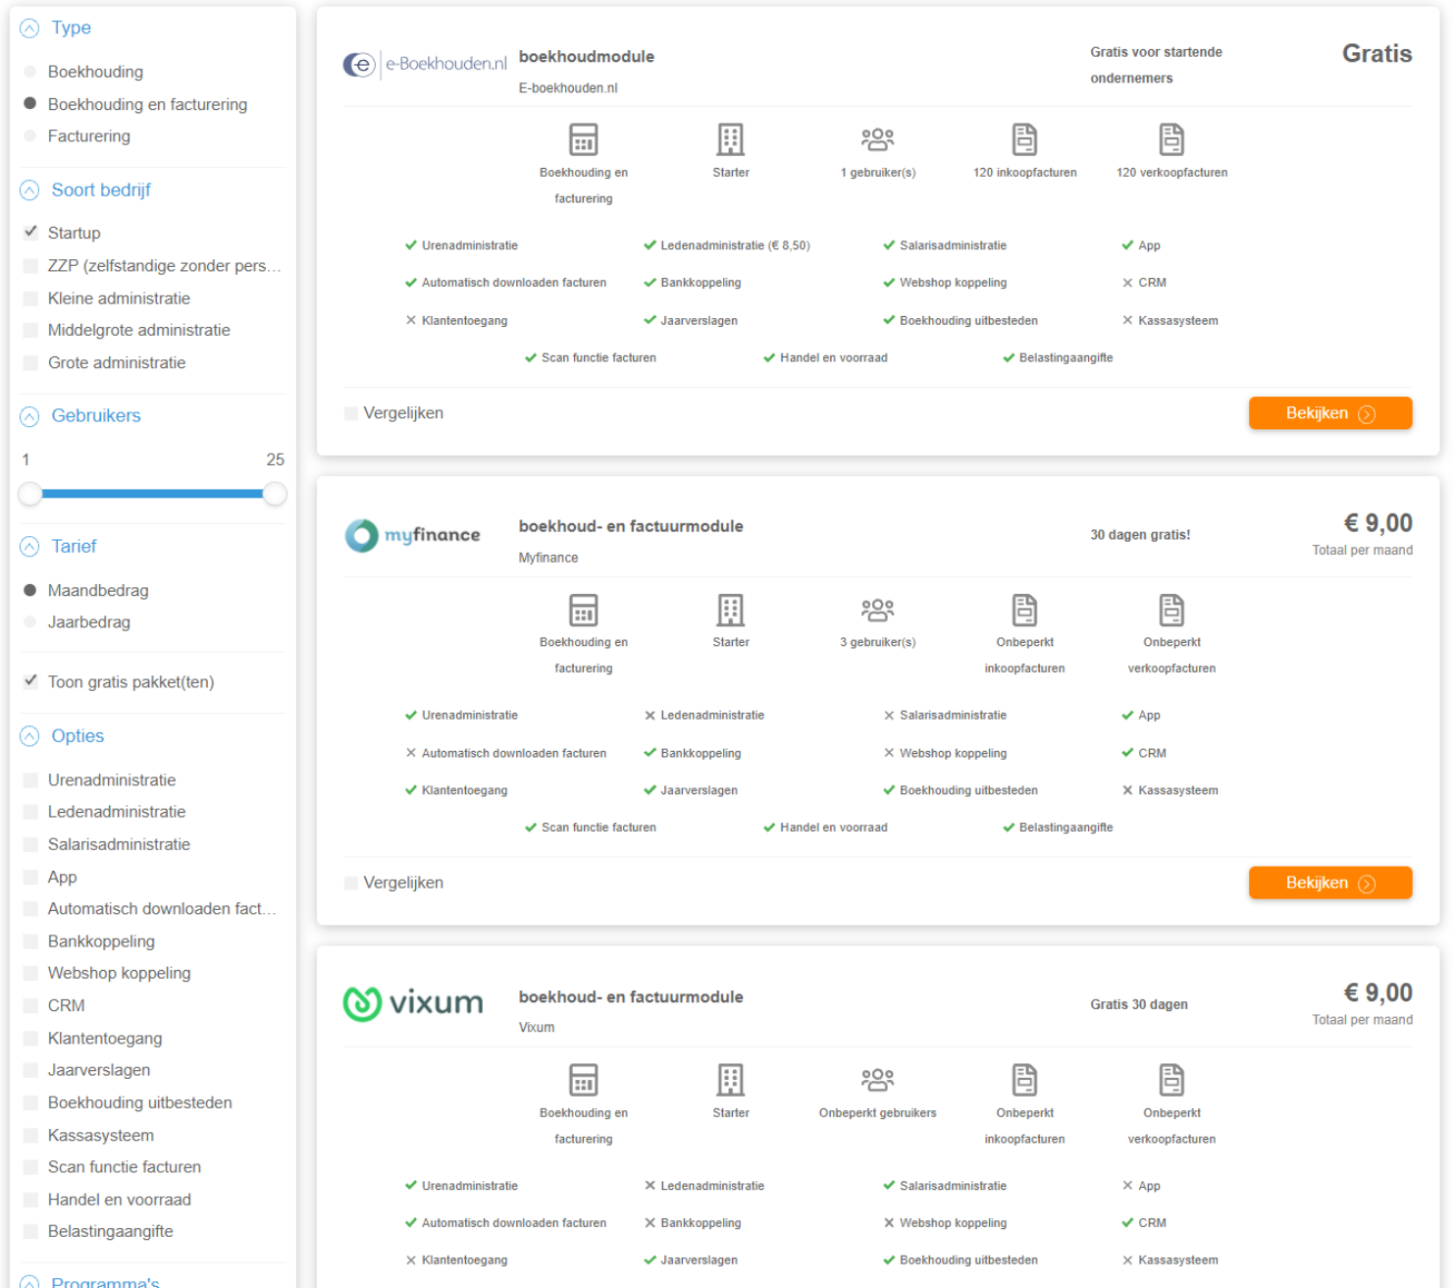Click the calculator icon in Myfinance card
This screenshot has width=1455, height=1288.
[584, 610]
